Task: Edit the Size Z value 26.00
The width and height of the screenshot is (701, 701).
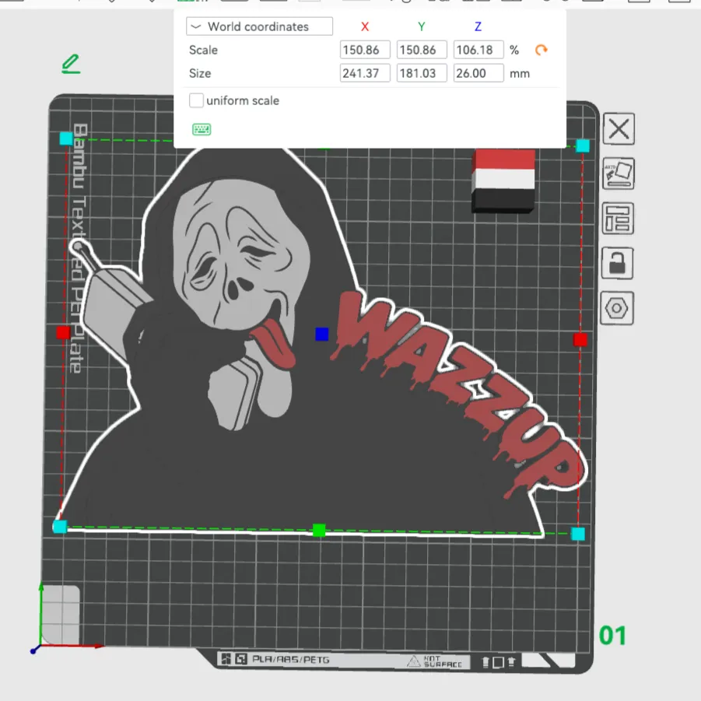Action: tap(478, 73)
